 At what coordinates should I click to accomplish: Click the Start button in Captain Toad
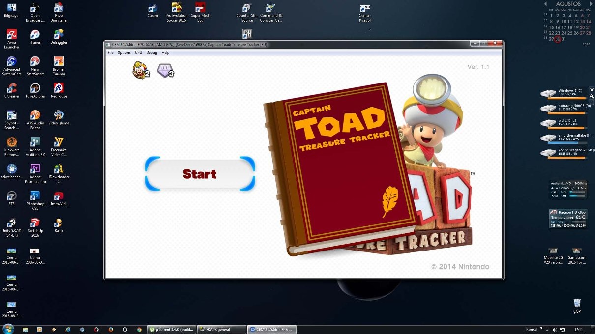(x=200, y=174)
